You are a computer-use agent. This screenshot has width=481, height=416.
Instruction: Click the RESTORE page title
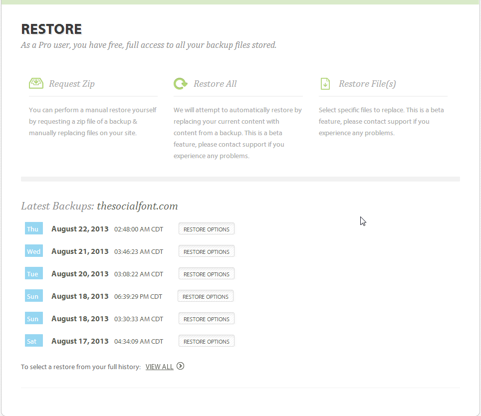click(51, 29)
